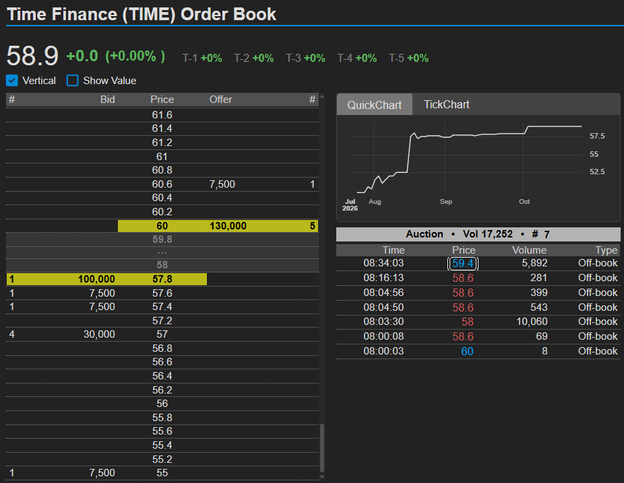Click the 5,892 volume in the 08:34:03 trade
624x483 pixels.
click(534, 263)
